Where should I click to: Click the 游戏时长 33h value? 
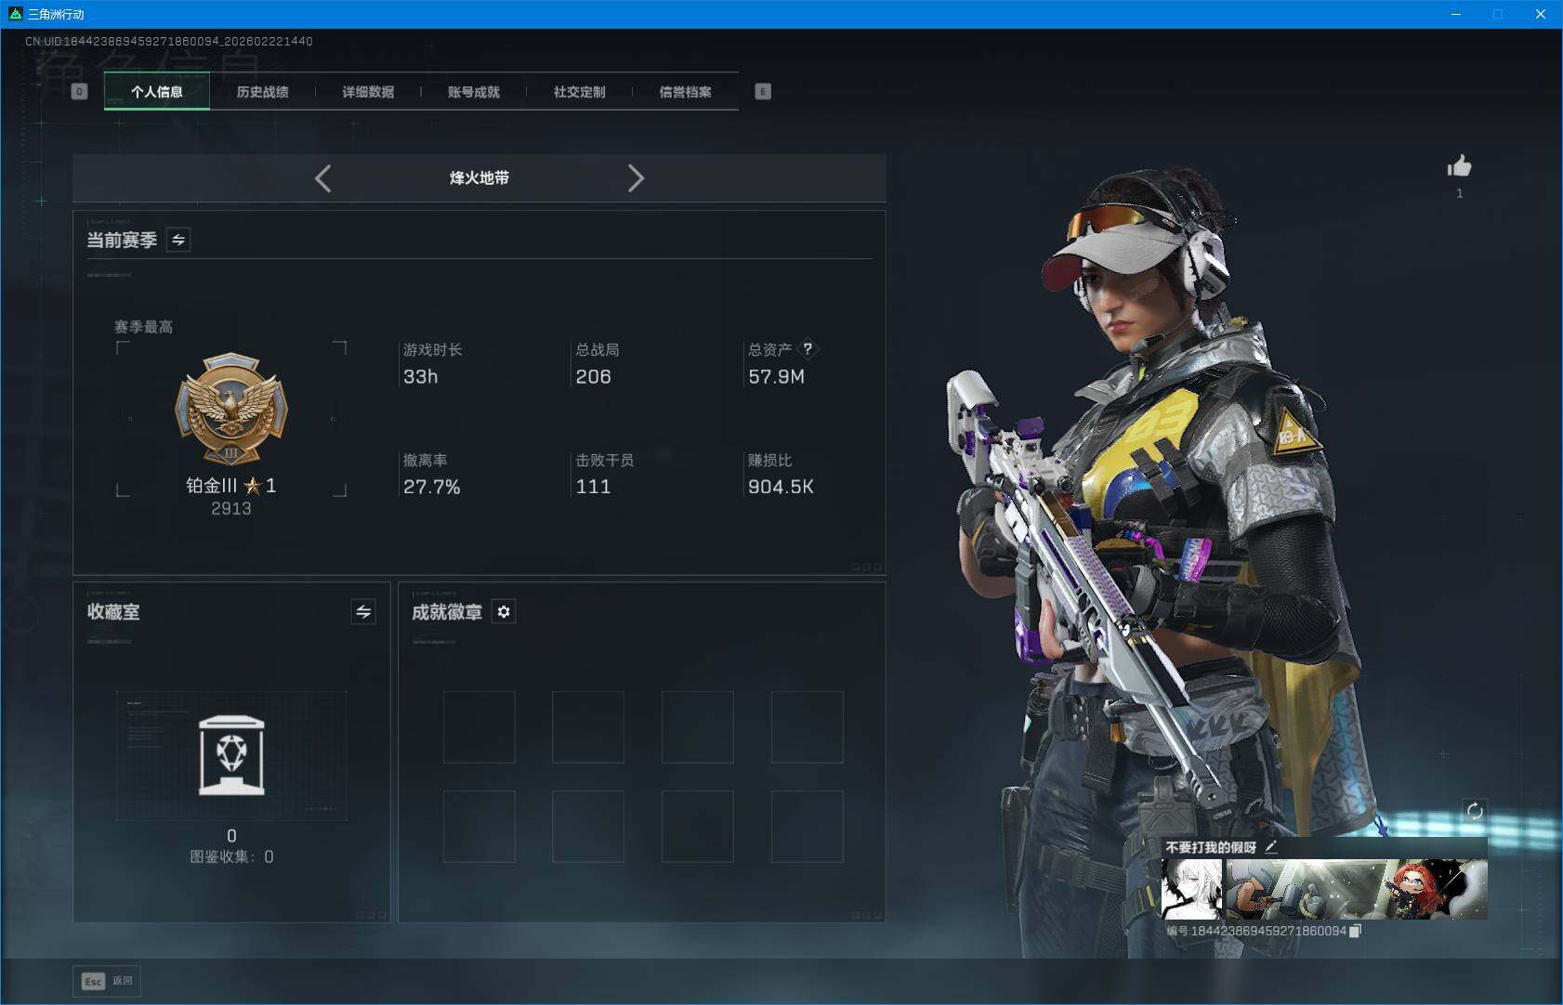(420, 376)
